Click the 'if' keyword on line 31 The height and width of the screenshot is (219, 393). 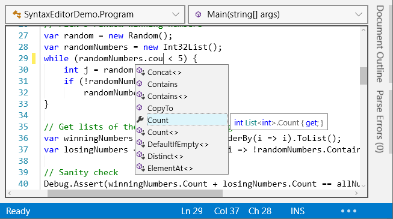coord(69,81)
